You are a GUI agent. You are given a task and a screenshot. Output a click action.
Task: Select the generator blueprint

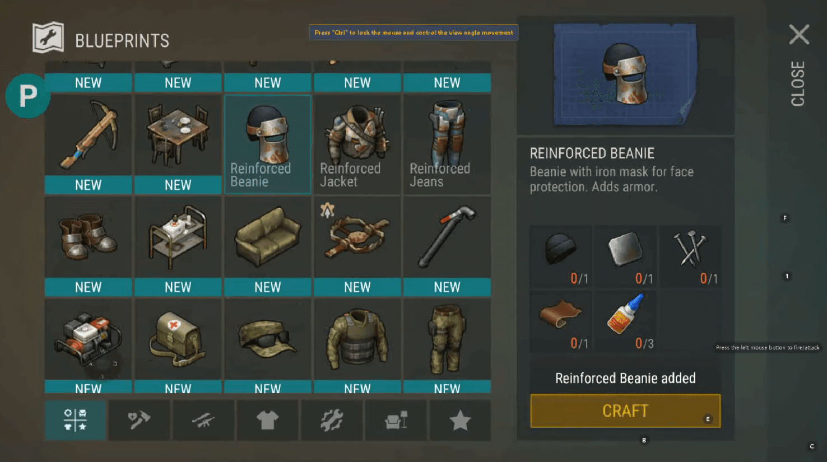tap(88, 346)
